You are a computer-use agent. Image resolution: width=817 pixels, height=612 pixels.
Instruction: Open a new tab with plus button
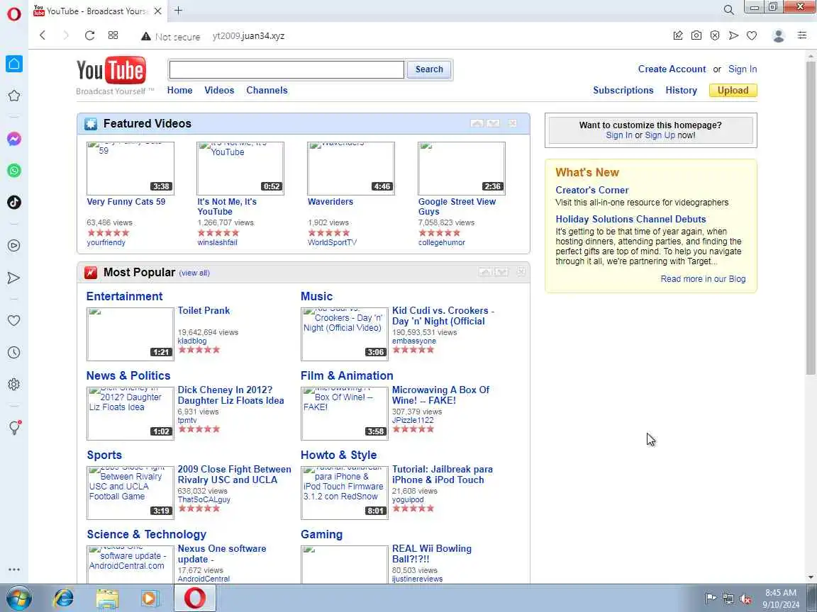pyautogui.click(x=178, y=10)
